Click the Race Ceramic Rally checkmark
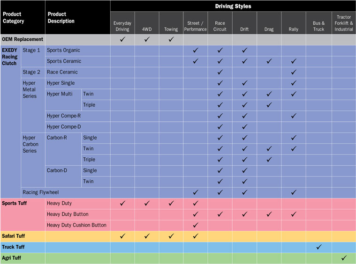356x264 pixels. (x=294, y=72)
